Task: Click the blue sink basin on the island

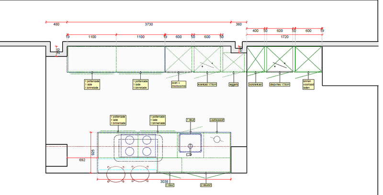Action: click(x=191, y=143)
